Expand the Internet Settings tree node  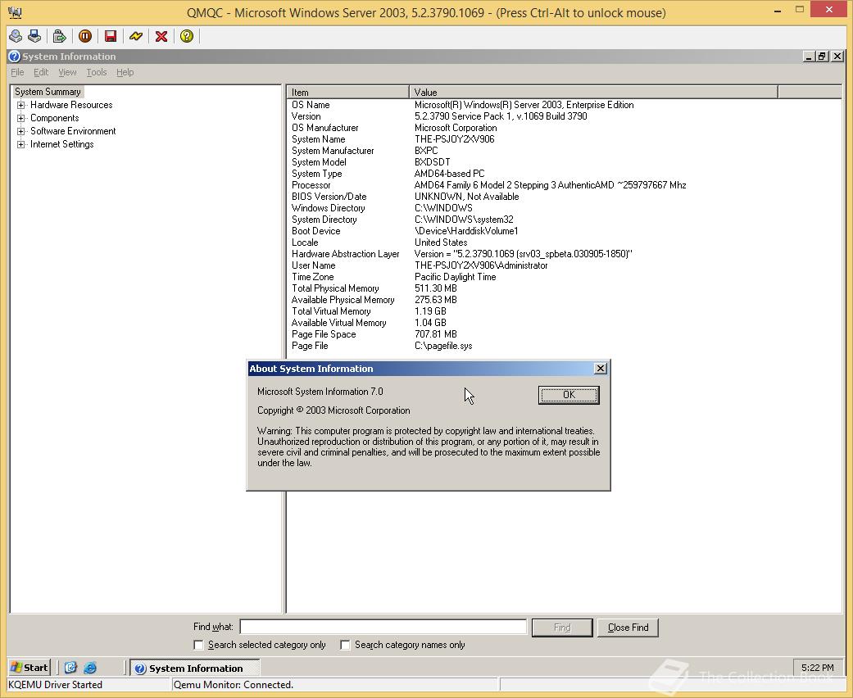tap(20, 144)
